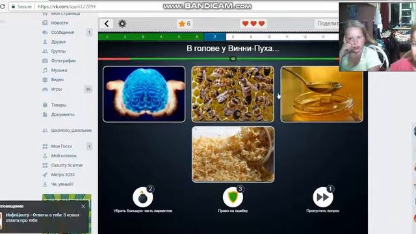Screen dimensions: 416x234
Task: Select the honey jar answer image
Action: [322, 94]
